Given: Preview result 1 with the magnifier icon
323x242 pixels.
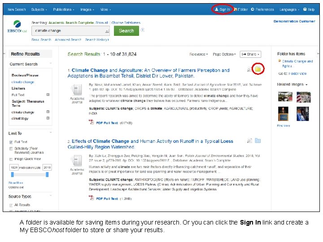Looking at the screenshot, I should pos(249,69).
